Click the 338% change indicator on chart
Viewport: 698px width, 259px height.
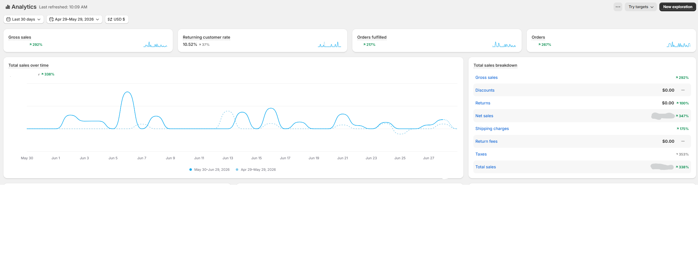click(x=48, y=74)
